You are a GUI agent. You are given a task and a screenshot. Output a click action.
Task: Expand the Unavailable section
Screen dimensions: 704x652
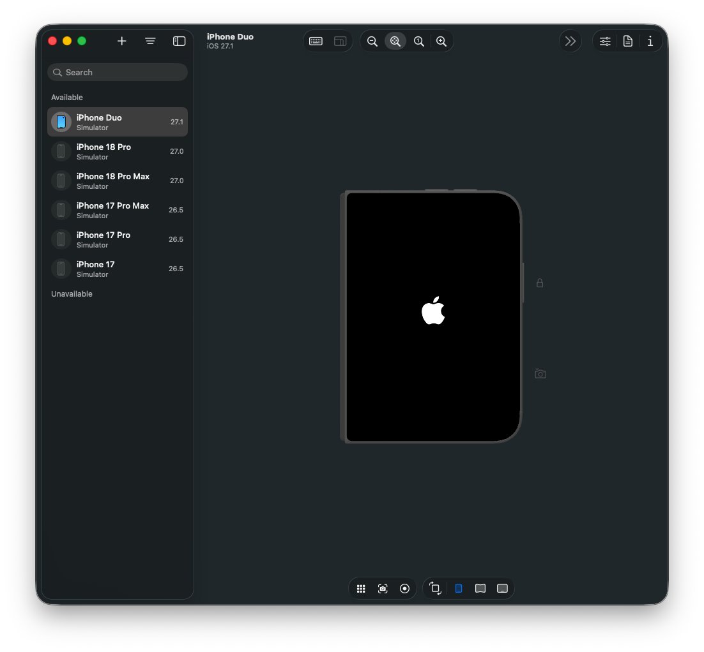pyautogui.click(x=72, y=293)
